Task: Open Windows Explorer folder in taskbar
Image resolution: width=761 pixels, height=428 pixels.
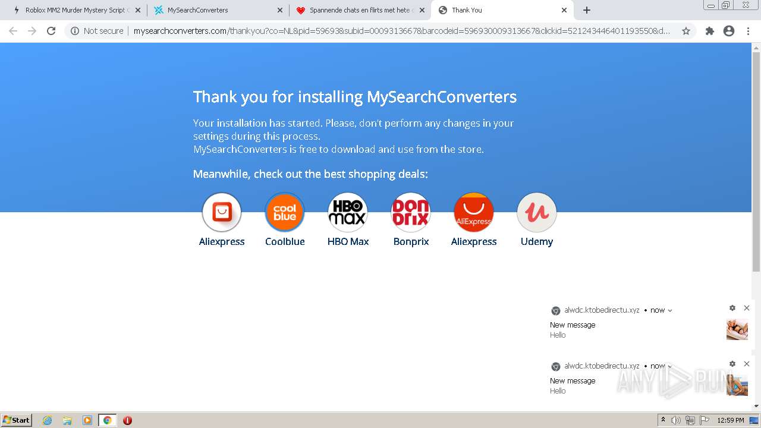Action: [67, 420]
